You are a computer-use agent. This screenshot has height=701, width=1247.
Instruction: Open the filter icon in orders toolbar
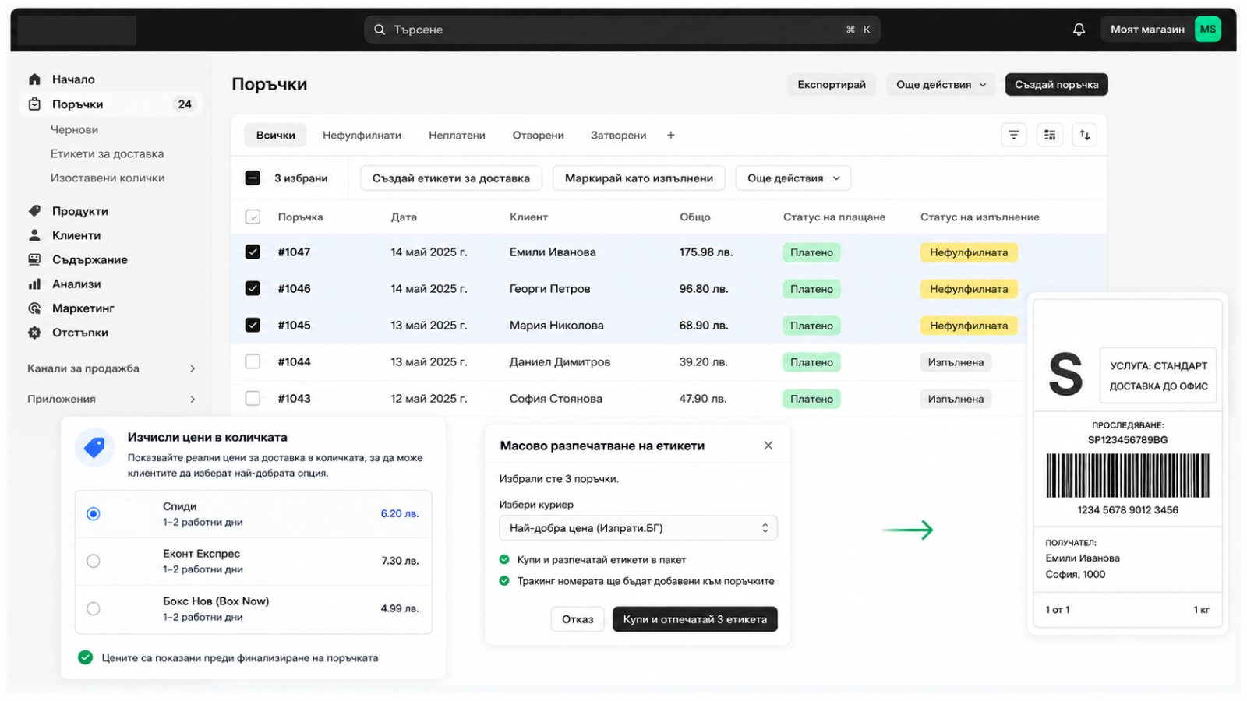click(x=1013, y=135)
